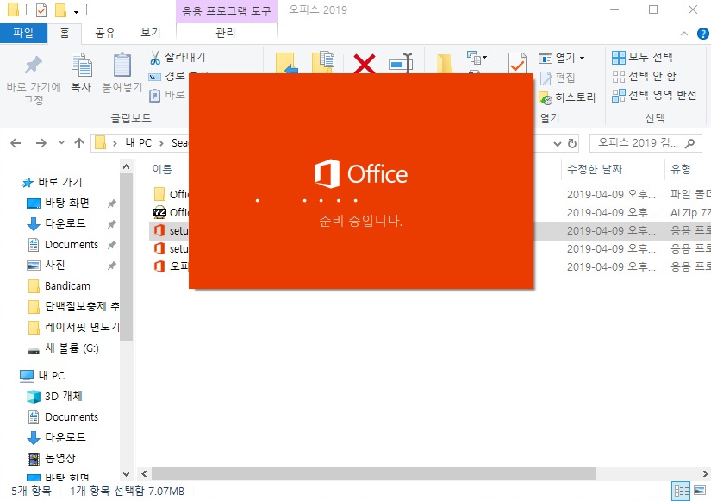
Task: Switch to Large icons view in status bar
Action: (700, 491)
